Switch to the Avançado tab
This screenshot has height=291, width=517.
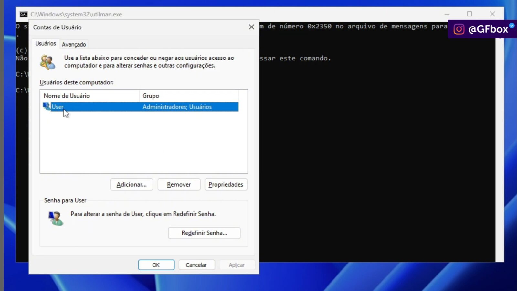(x=74, y=44)
